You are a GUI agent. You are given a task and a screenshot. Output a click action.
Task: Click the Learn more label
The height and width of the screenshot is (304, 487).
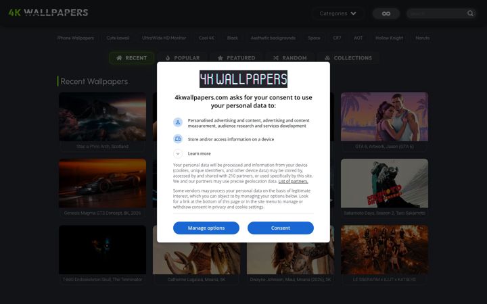click(x=199, y=153)
